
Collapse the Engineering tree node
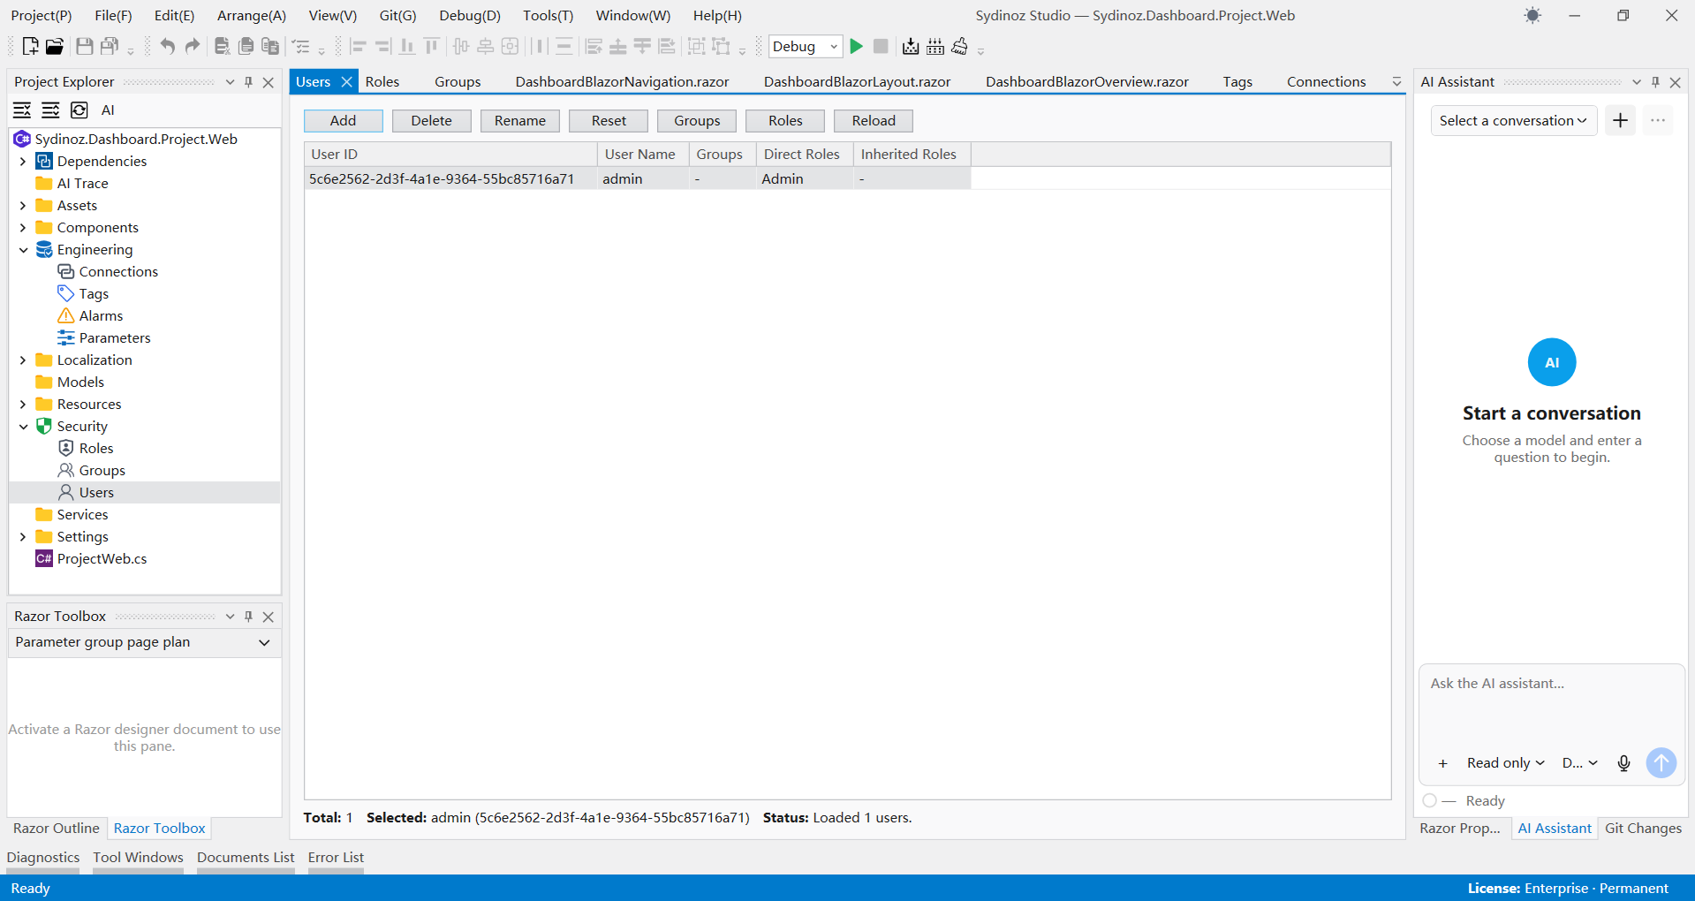pyautogui.click(x=23, y=250)
